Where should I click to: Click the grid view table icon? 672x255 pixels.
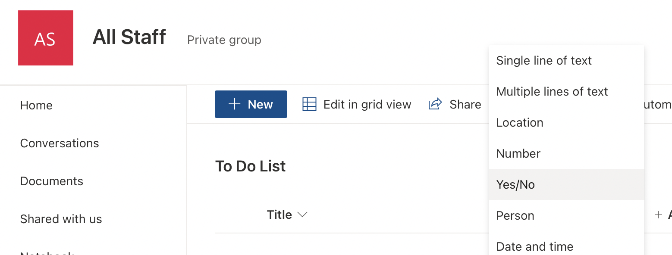[x=309, y=104]
